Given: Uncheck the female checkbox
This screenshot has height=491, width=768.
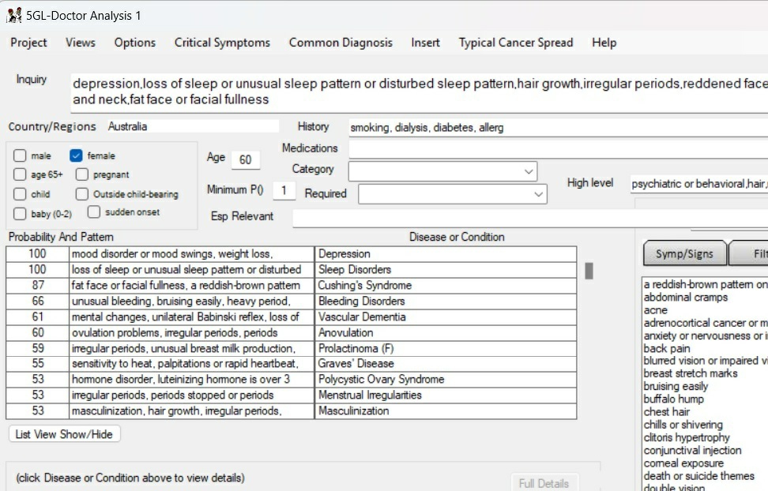Looking at the screenshot, I should coord(76,156).
